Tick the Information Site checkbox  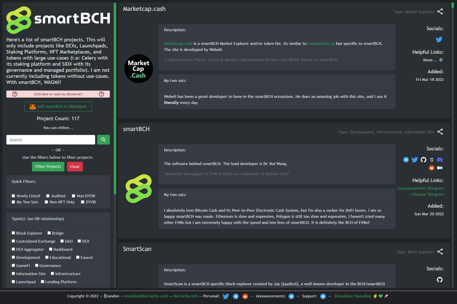click(13, 274)
